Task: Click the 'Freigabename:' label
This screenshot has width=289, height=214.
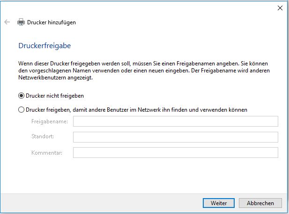Action: 50,121
